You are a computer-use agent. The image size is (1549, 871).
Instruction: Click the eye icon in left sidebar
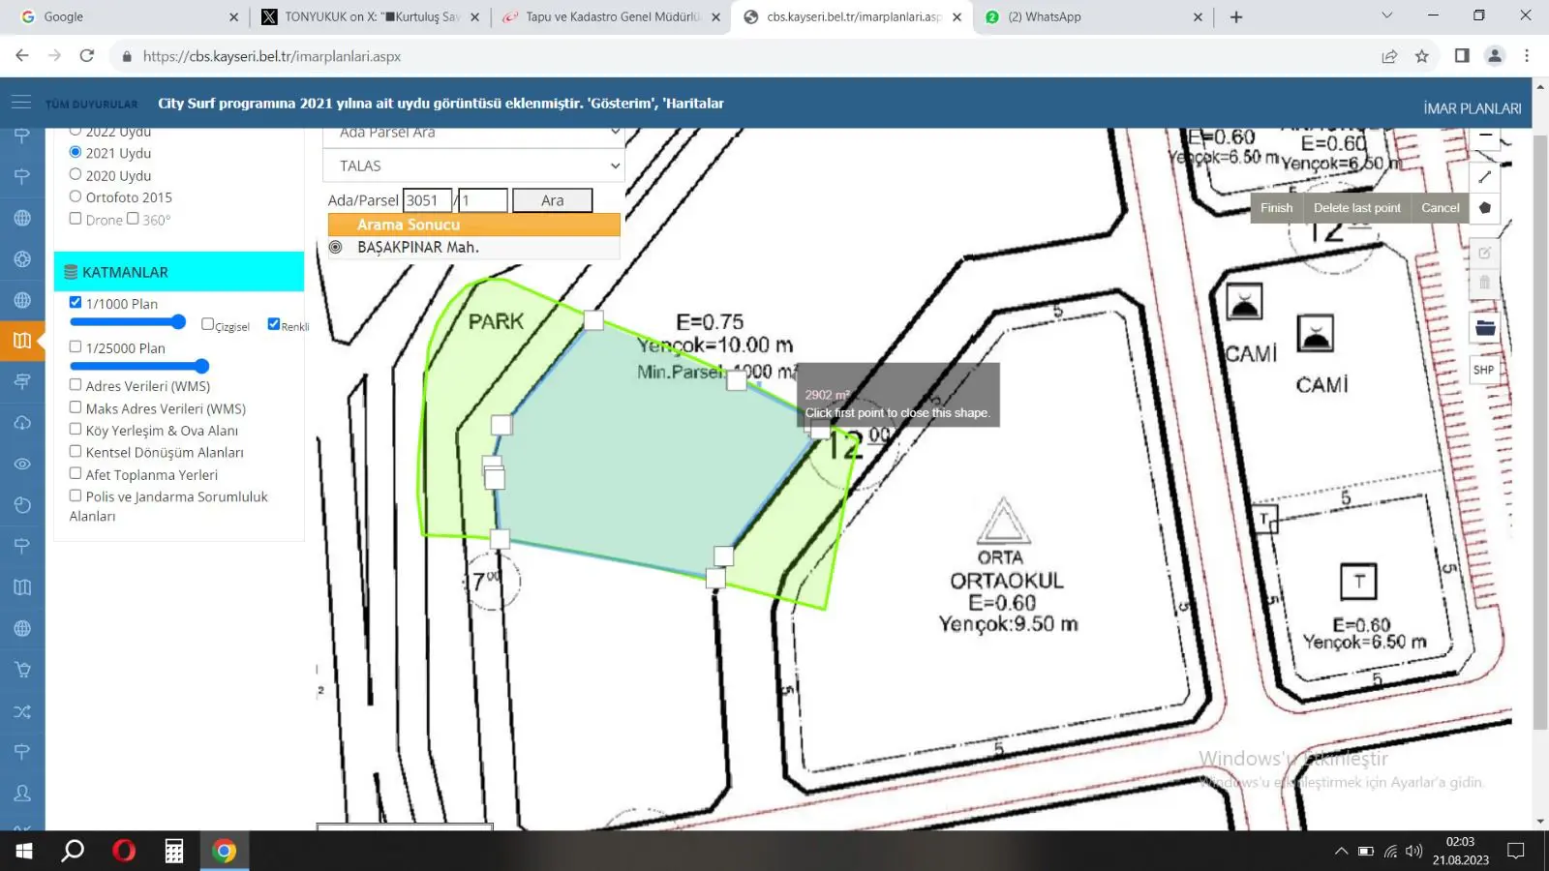coord(22,464)
